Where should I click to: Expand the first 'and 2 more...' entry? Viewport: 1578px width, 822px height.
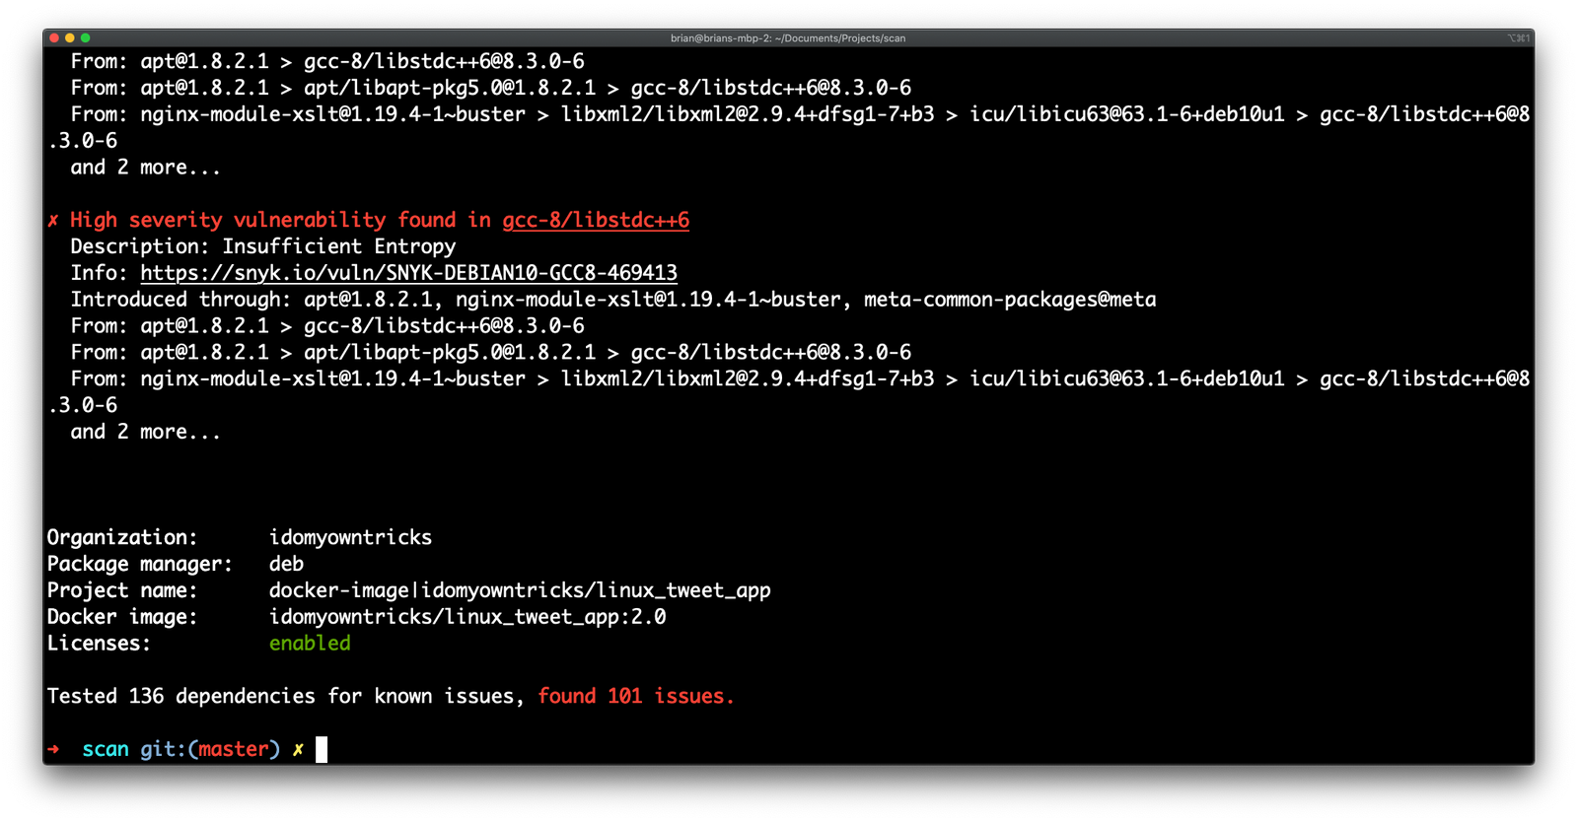144,167
